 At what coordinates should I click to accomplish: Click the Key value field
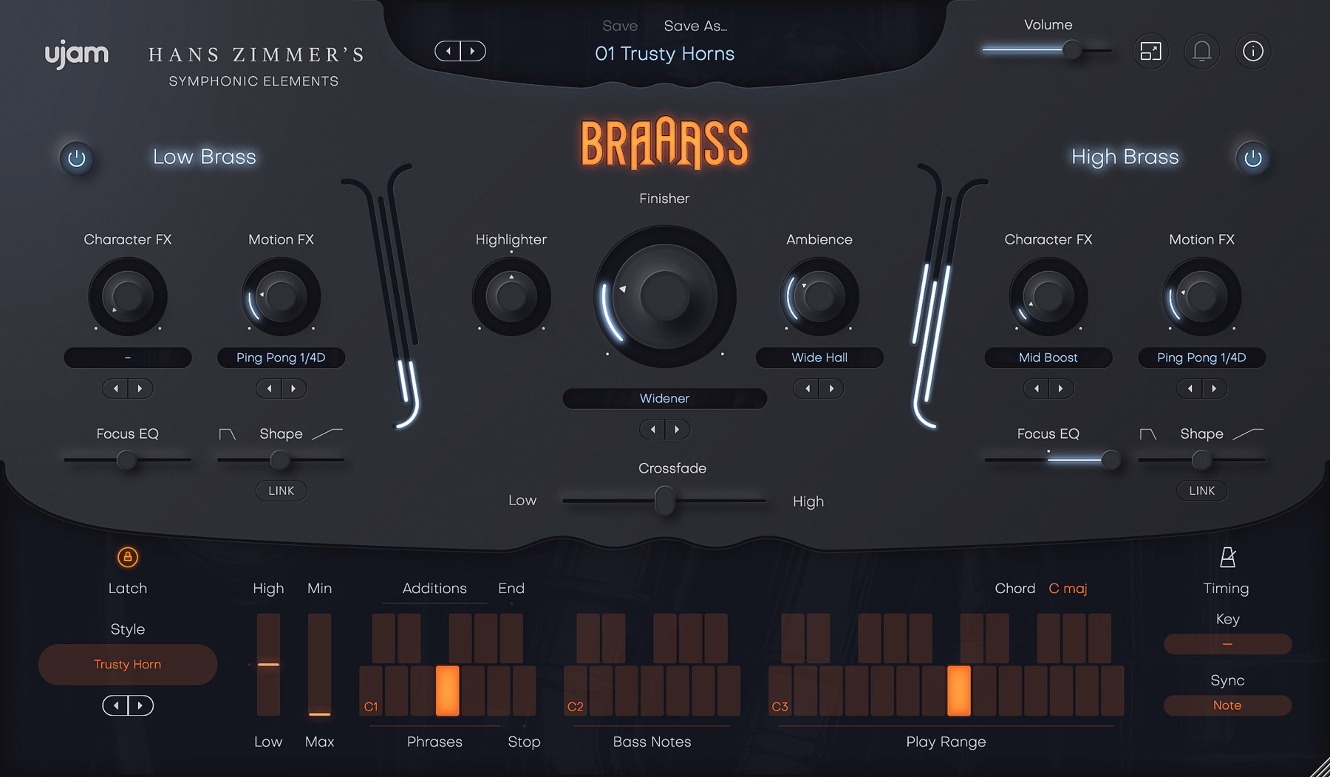tap(1227, 644)
